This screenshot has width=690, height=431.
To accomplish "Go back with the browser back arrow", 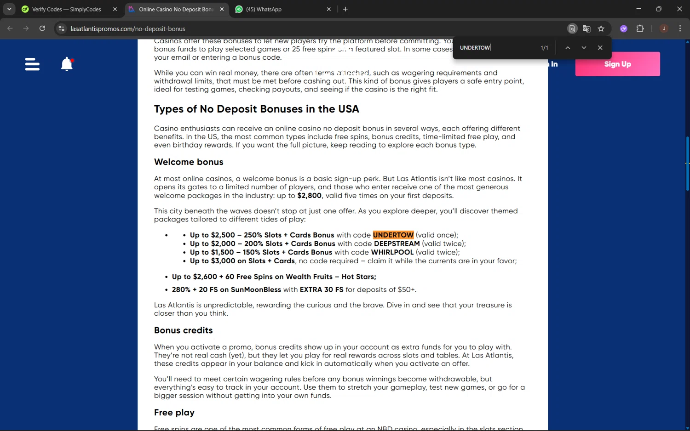I will pyautogui.click(x=10, y=28).
